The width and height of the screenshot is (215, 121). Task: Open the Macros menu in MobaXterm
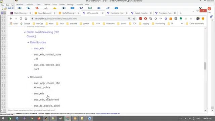(80, 4)
